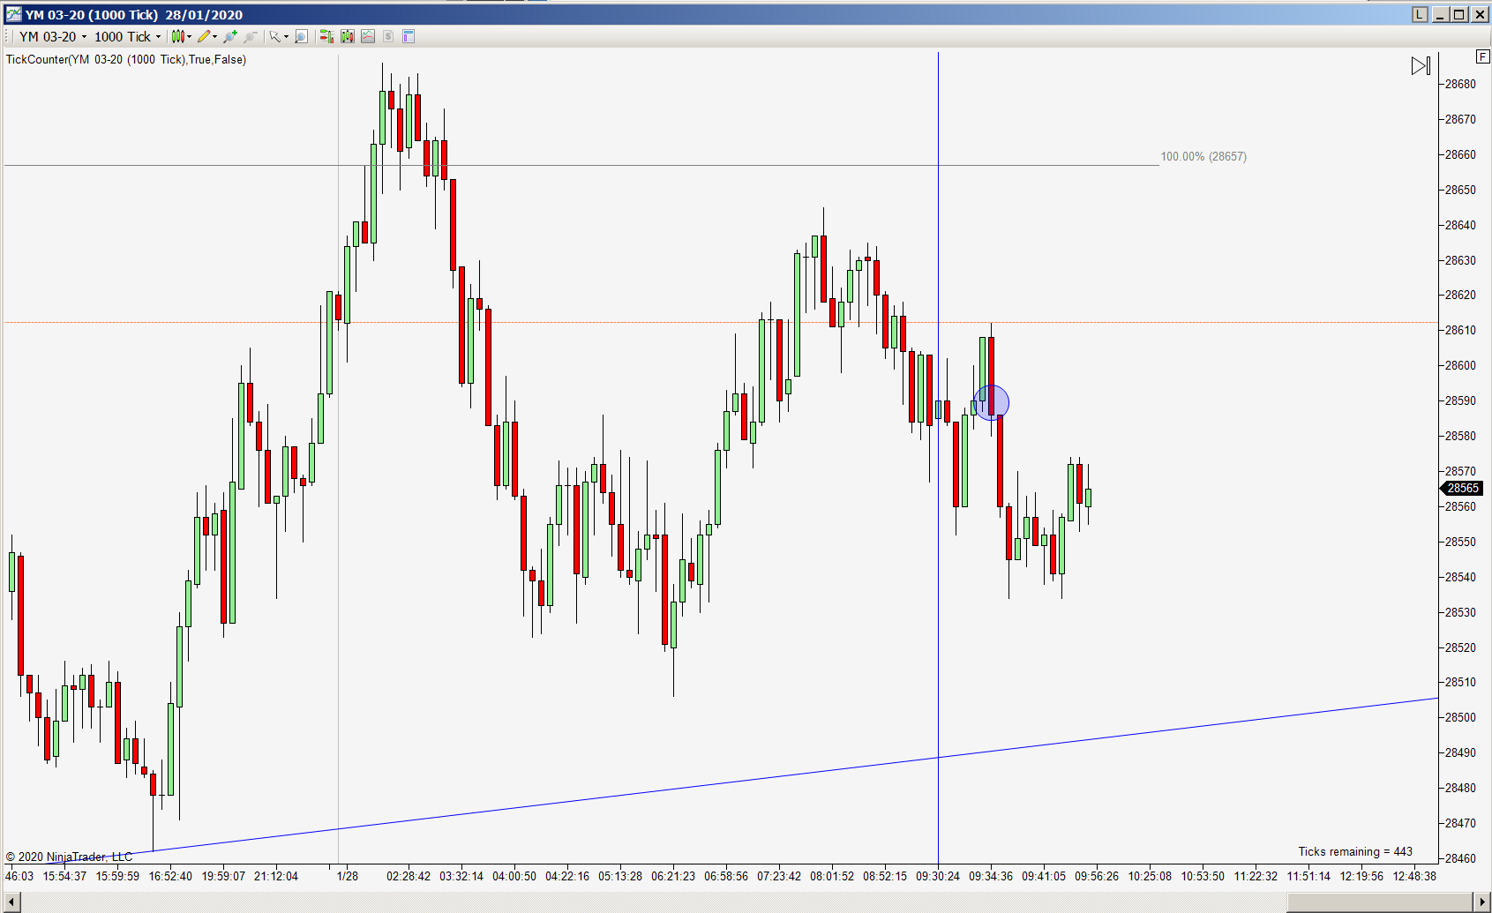The height and width of the screenshot is (913, 1492).
Task: Select the pencil drawing tools icon
Action: 204,36
